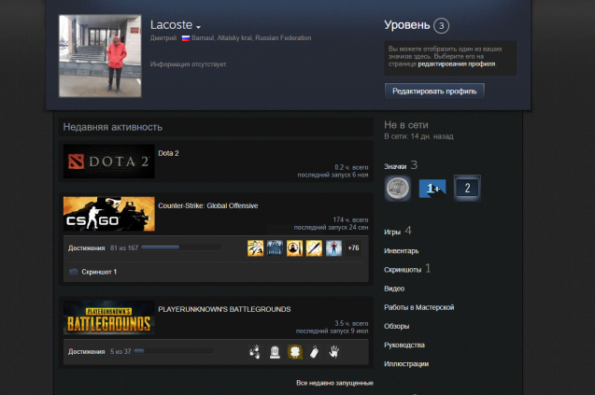View Все недавно запущенные link

pos(334,383)
